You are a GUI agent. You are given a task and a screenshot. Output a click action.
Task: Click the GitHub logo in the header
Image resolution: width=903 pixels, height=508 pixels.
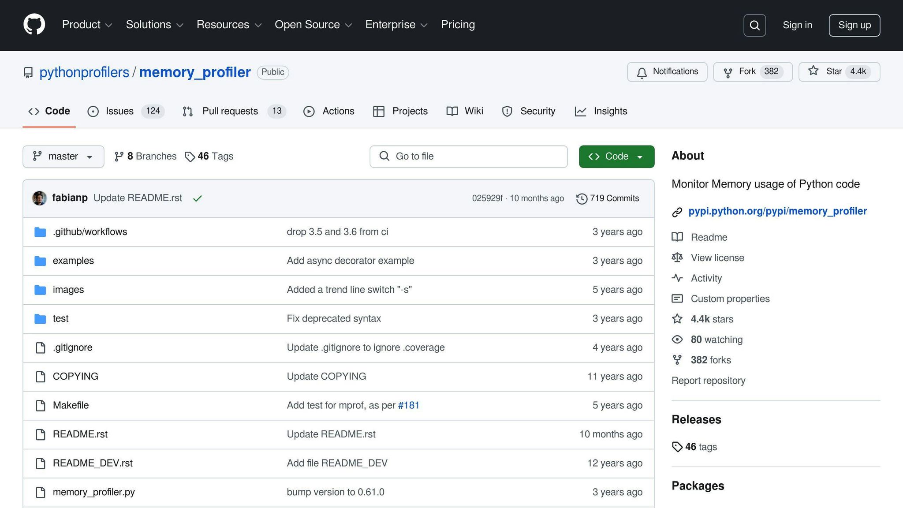click(34, 24)
